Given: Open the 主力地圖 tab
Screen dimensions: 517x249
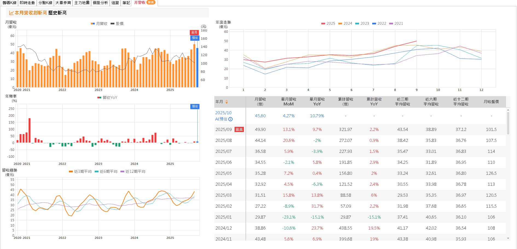Looking at the screenshot, I should pyautogui.click(x=82, y=3).
